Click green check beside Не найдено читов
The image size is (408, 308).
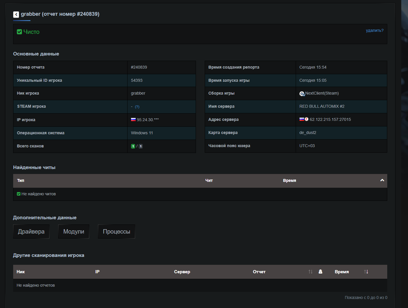(19, 194)
